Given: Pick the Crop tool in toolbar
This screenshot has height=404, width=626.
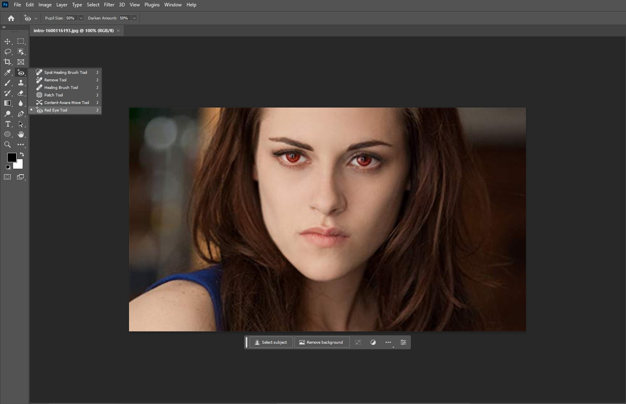Looking at the screenshot, I should click(x=7, y=62).
